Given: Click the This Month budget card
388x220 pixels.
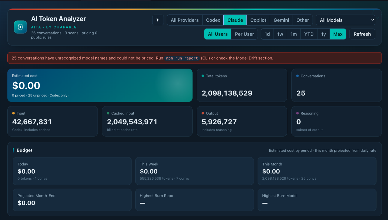Looking at the screenshot, I should pyautogui.click(x=317, y=171).
